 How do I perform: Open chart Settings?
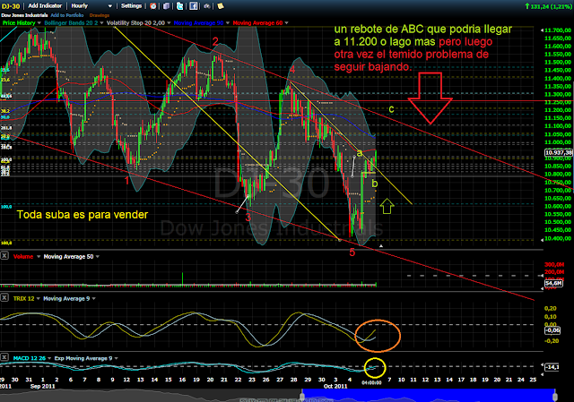pyautogui.click(x=132, y=6)
